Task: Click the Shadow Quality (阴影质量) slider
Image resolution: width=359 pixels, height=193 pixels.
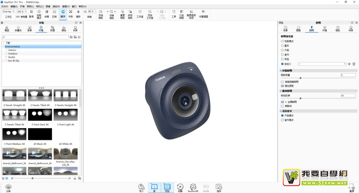Action: [300, 78]
